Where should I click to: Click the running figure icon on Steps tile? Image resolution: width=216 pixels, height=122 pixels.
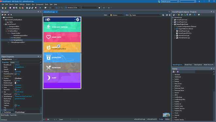(48, 27)
